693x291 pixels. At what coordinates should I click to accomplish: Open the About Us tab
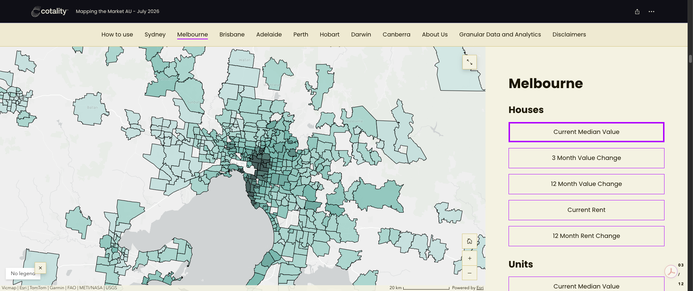pos(435,35)
